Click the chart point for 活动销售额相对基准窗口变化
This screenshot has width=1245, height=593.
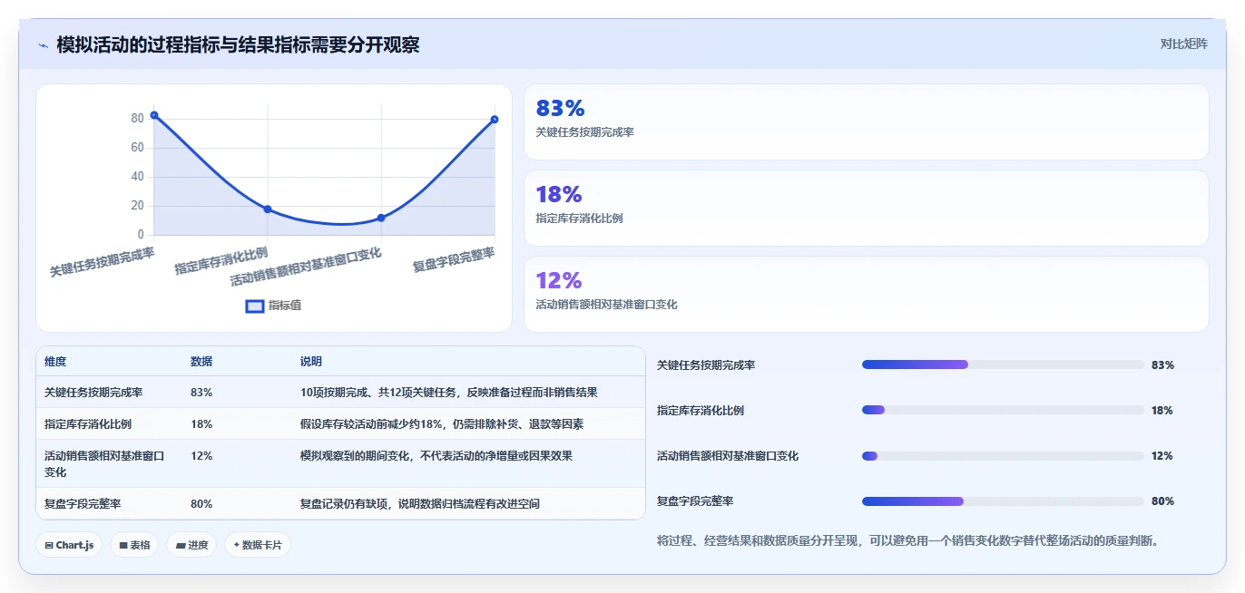[381, 218]
